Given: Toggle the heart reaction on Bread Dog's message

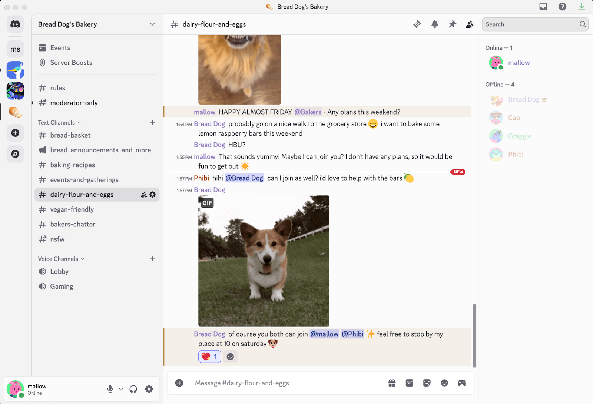Looking at the screenshot, I should coord(209,357).
